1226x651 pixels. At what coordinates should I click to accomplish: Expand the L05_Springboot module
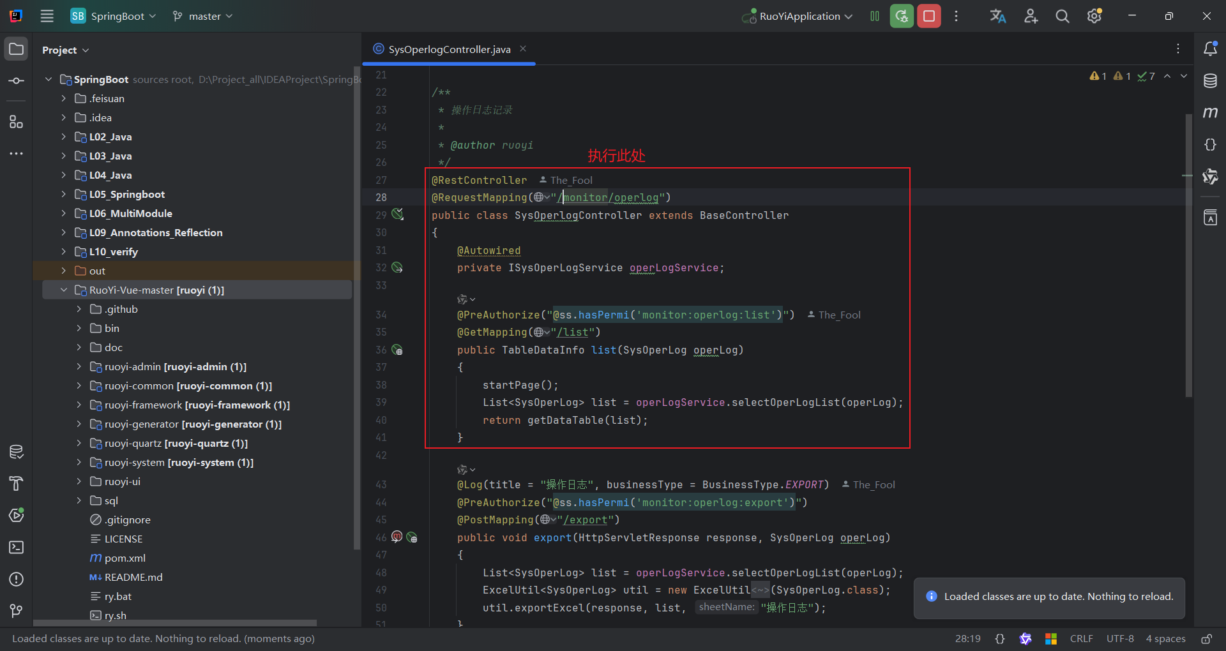[64, 194]
